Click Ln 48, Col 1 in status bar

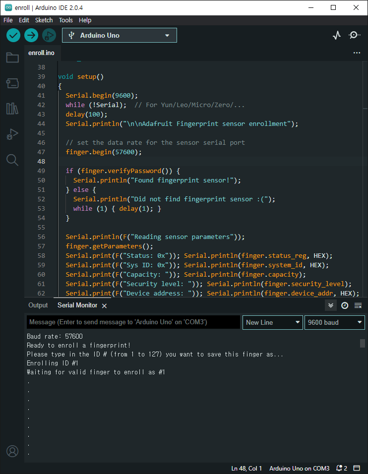pos(246,468)
